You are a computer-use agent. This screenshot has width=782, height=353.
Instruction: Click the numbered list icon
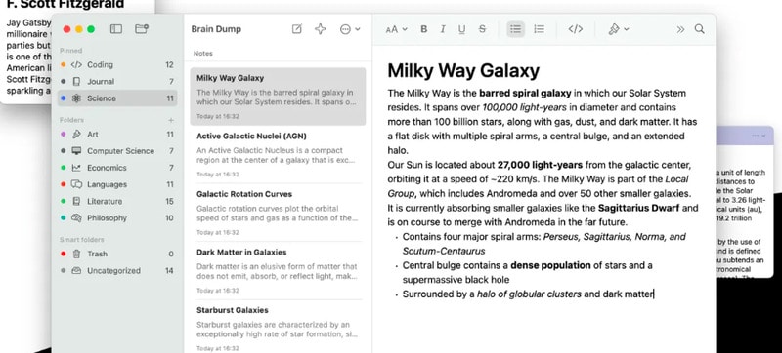(540, 29)
